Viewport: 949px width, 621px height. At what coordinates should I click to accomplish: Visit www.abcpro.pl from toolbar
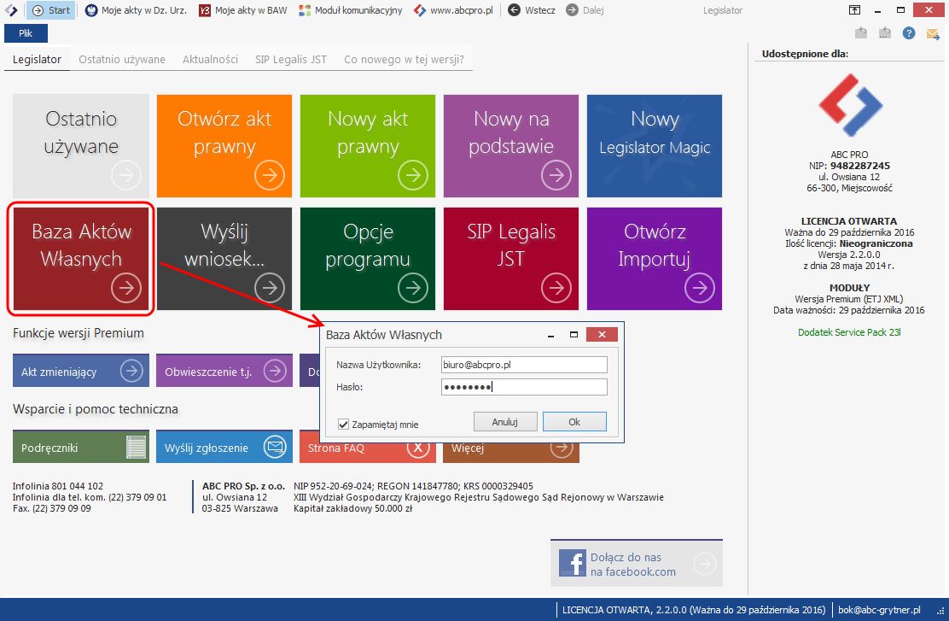pos(453,10)
